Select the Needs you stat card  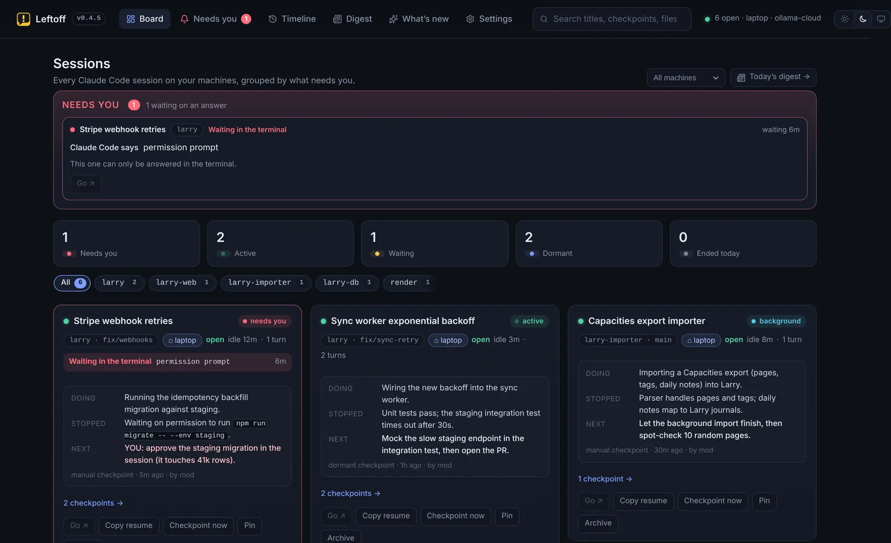[126, 244]
